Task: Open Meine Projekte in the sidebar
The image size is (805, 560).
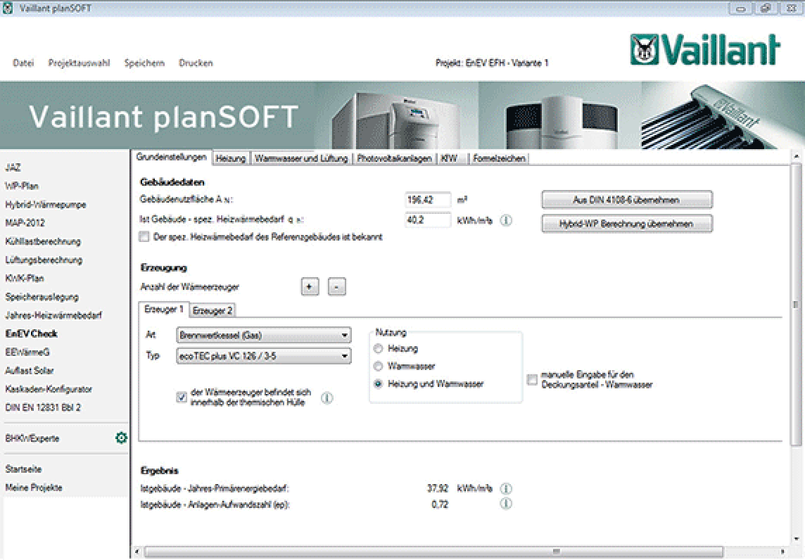Action: click(33, 488)
